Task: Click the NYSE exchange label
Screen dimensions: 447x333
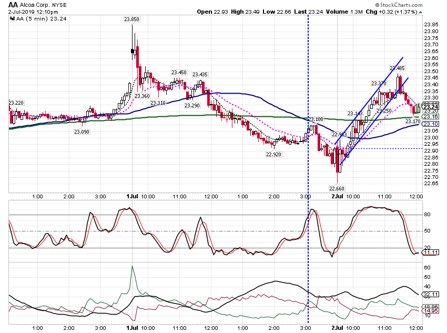Action: tap(59, 5)
